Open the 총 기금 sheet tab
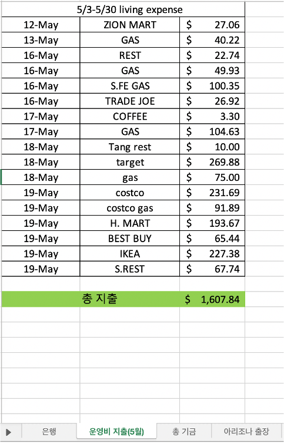Image resolution: width=284 pixels, height=443 pixels. [x=184, y=431]
